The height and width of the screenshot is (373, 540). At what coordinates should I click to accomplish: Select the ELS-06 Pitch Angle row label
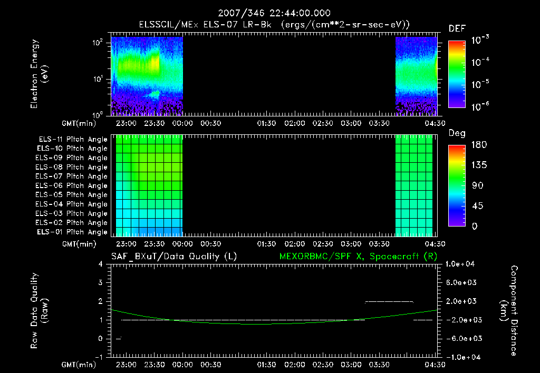[72, 185]
